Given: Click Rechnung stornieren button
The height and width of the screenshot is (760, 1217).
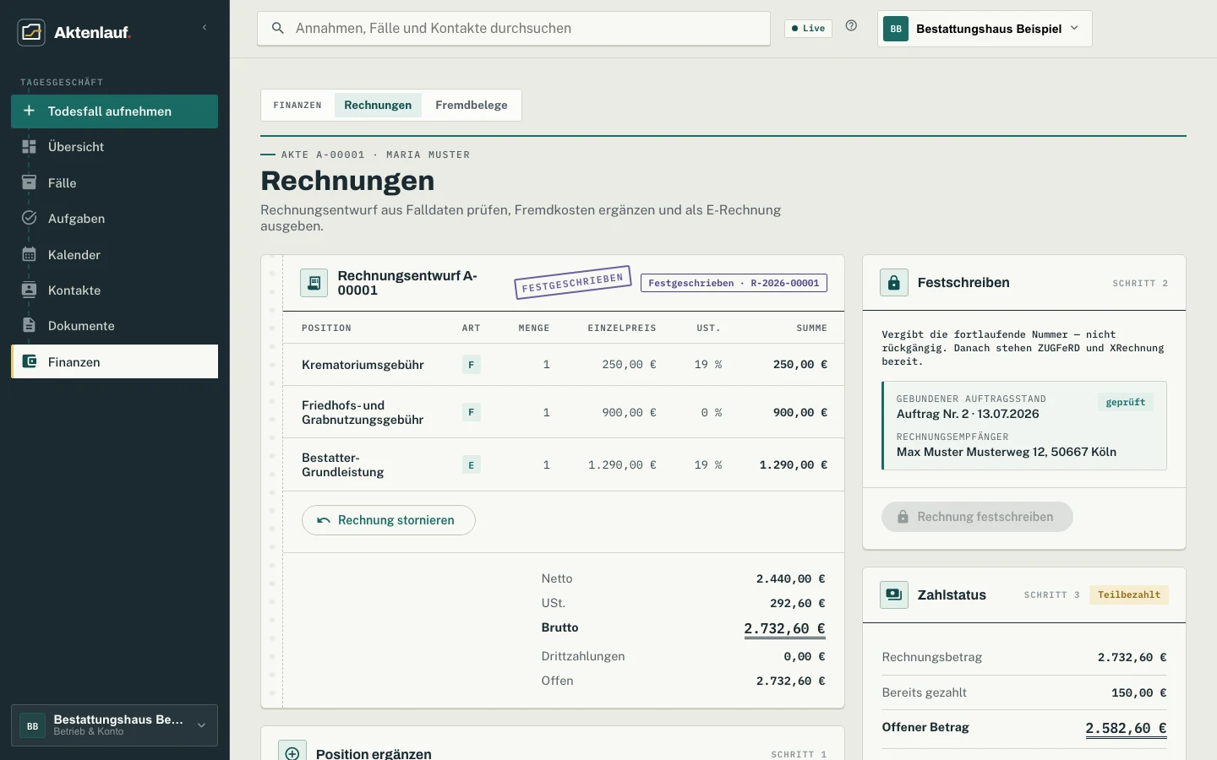Looking at the screenshot, I should (389, 520).
